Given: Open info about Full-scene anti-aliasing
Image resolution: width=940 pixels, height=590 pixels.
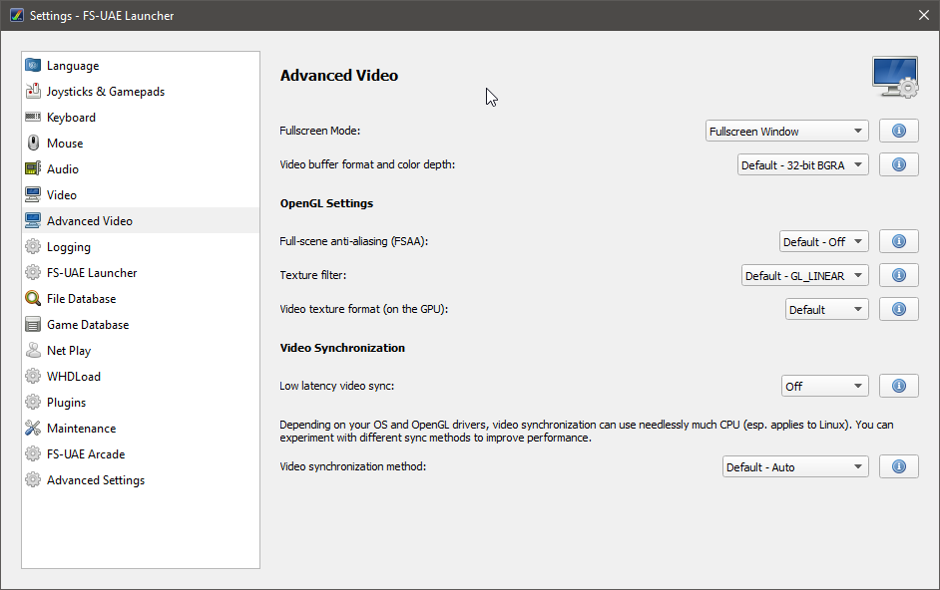Looking at the screenshot, I should click(x=899, y=241).
